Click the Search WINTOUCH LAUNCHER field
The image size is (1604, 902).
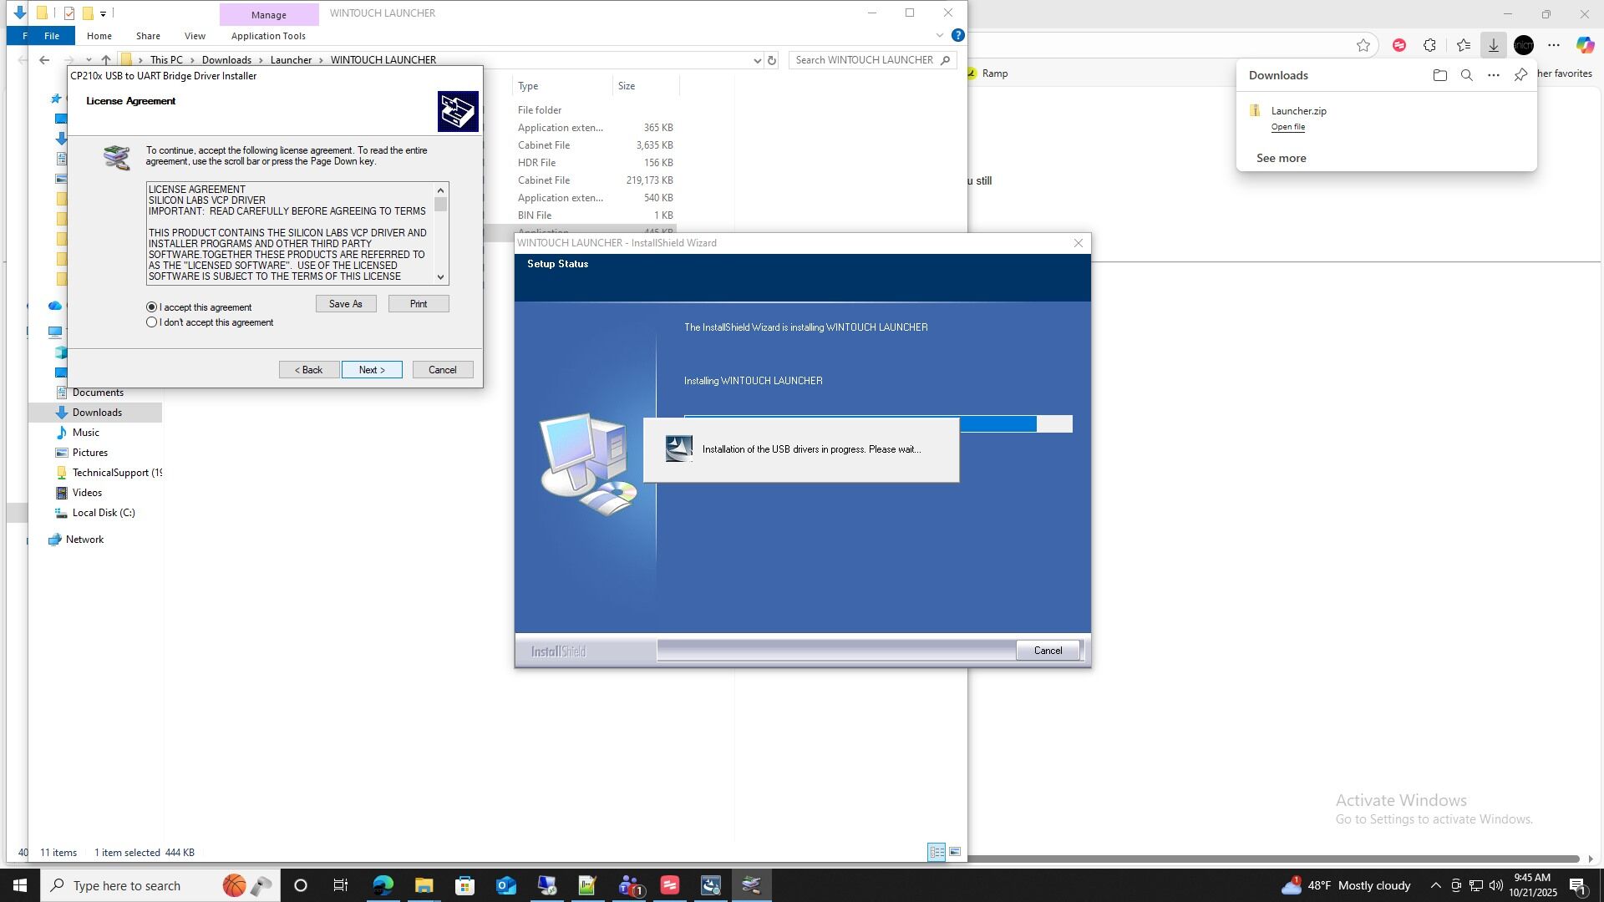pyautogui.click(x=865, y=60)
